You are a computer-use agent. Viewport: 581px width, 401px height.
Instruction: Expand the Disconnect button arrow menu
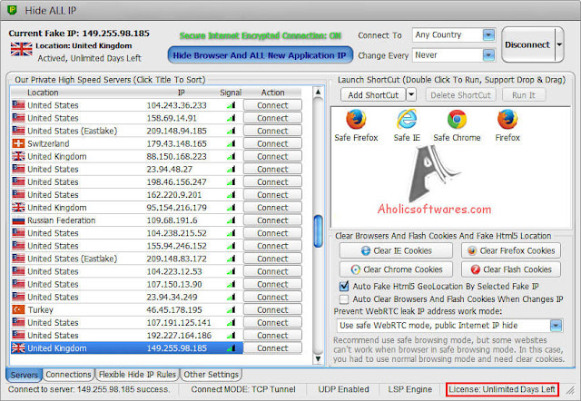pos(559,44)
